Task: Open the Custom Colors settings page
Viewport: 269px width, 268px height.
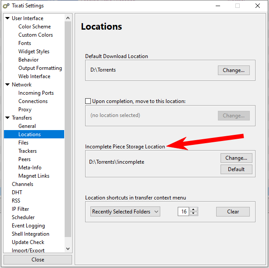Action: click(35, 35)
